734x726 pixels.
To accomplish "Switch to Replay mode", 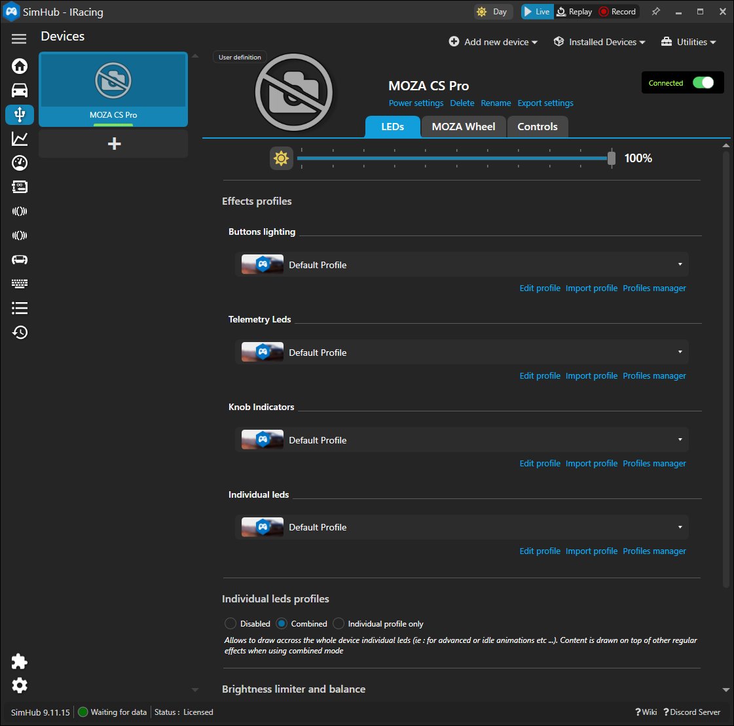I will pos(574,12).
